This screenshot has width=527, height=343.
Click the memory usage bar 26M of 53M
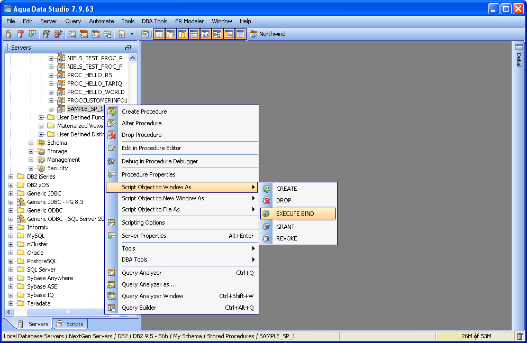coord(476,336)
